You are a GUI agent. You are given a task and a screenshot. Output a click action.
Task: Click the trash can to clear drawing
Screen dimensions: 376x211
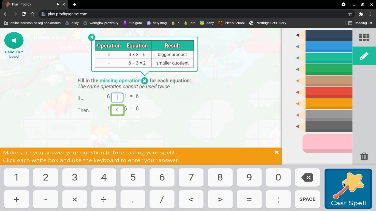point(364,156)
